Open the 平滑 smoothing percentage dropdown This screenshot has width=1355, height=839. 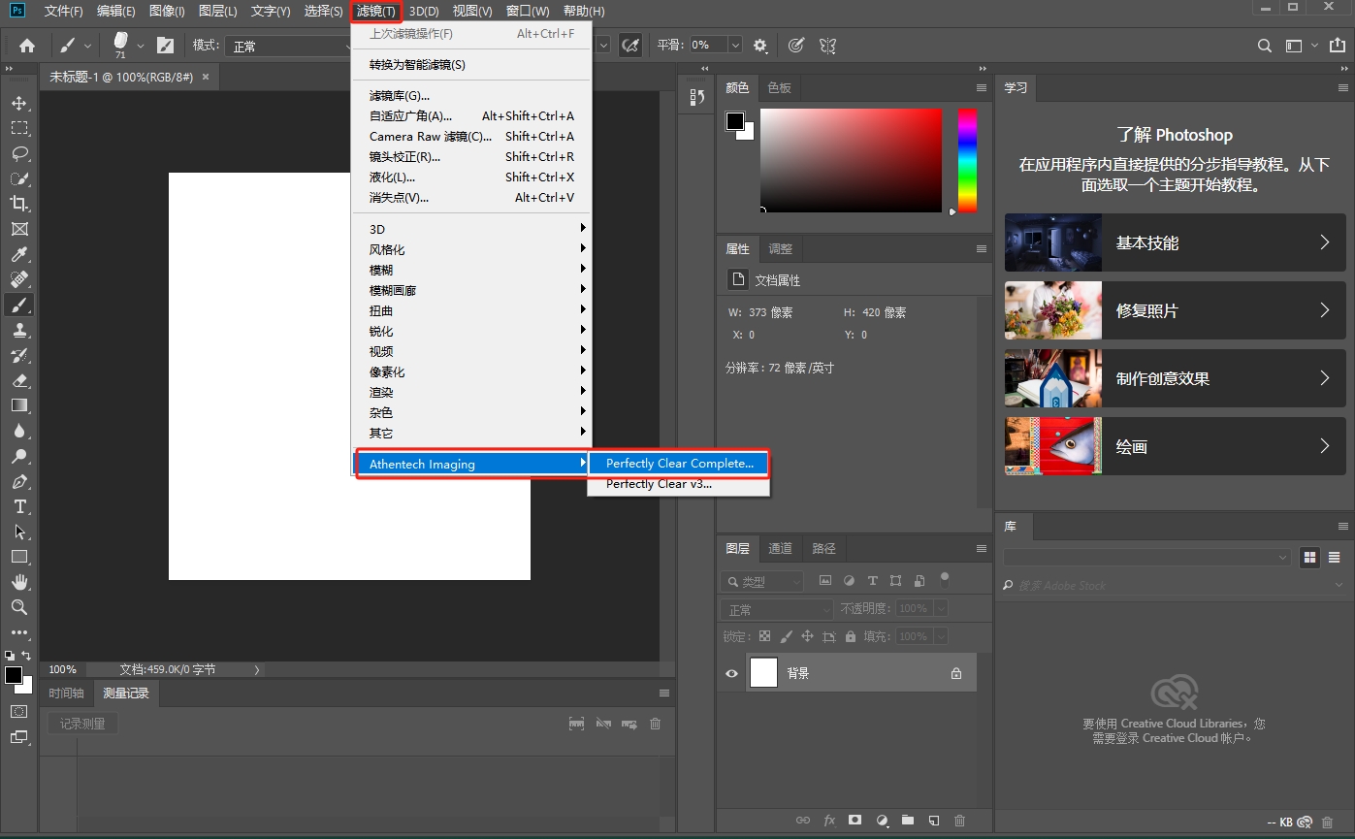pyautogui.click(x=734, y=46)
